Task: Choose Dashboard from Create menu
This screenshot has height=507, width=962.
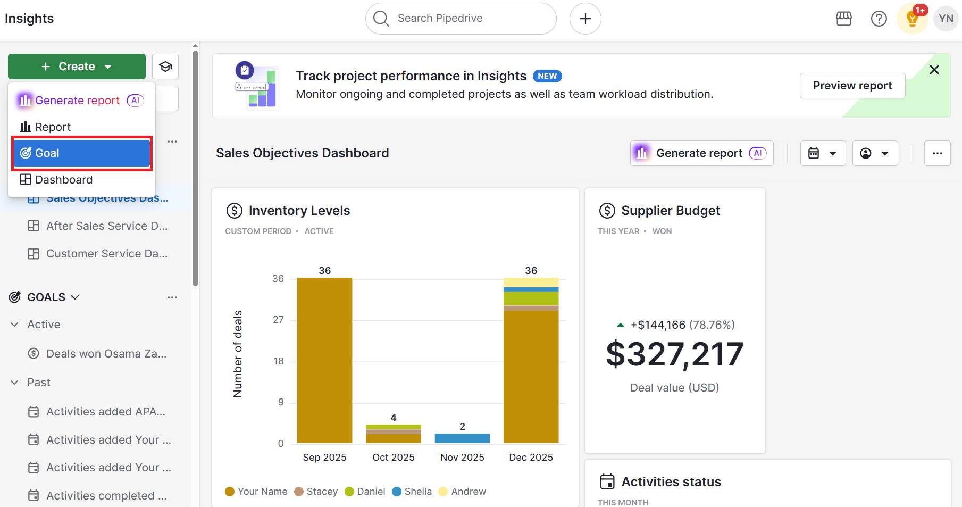Action: [81, 180]
